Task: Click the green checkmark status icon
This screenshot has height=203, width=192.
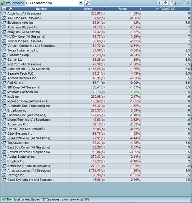Action: [x=4, y=199]
